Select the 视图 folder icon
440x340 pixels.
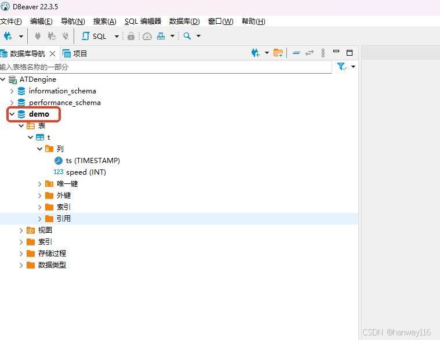point(31,230)
